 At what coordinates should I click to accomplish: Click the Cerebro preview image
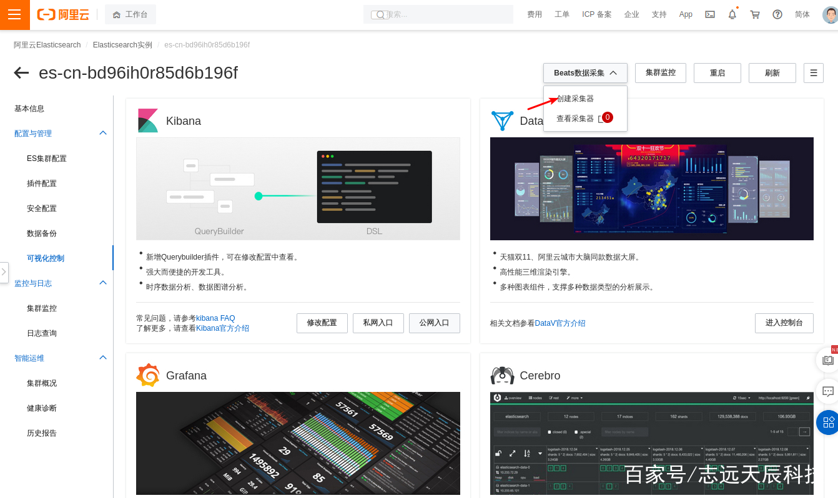pos(652,444)
